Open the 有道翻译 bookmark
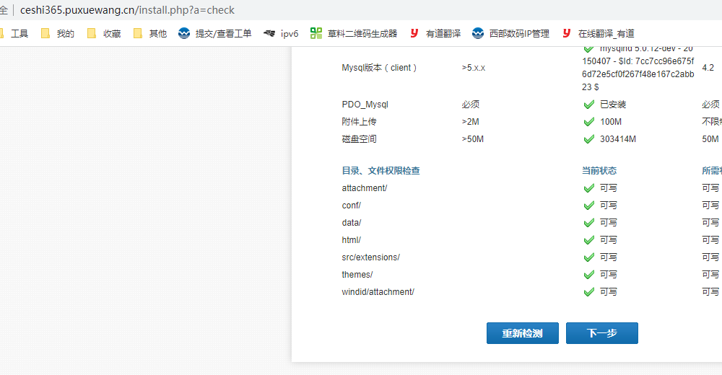The image size is (722, 375). point(435,34)
